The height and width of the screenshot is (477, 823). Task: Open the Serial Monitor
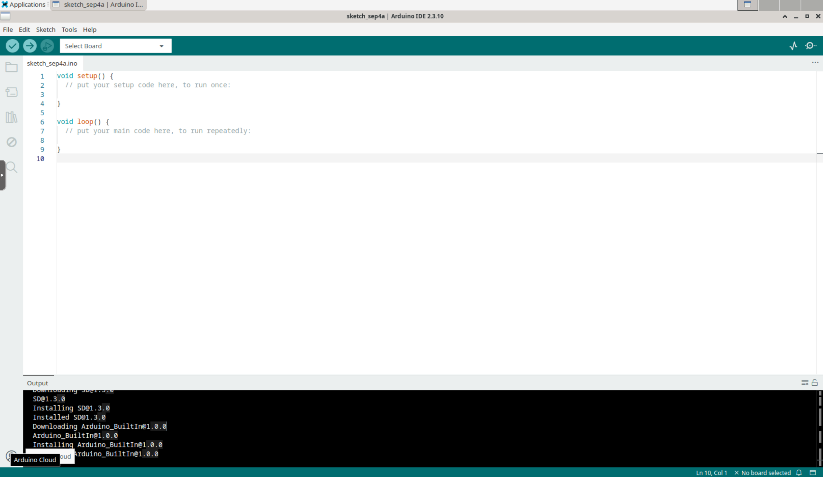click(x=810, y=46)
